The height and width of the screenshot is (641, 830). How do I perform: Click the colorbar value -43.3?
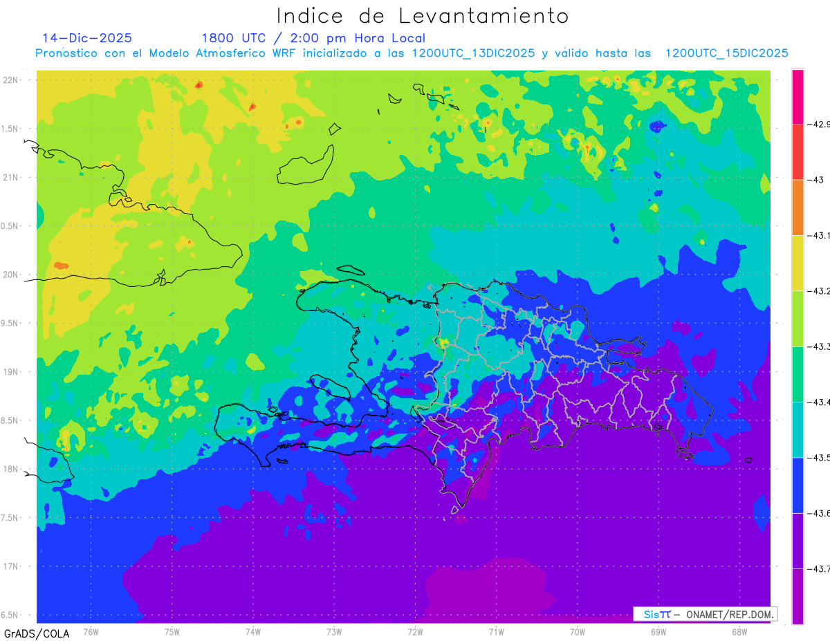(x=818, y=346)
